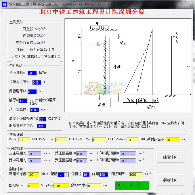Click the 裂缝宽度 output field
The image size is (195, 195).
click(94, 186)
